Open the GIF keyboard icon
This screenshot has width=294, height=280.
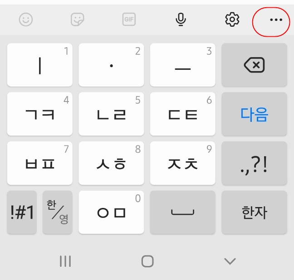tap(129, 19)
